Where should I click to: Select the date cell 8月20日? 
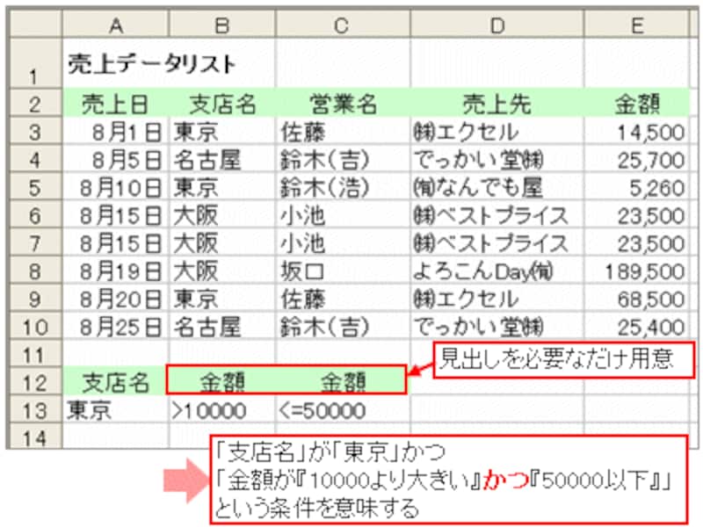[x=116, y=298]
